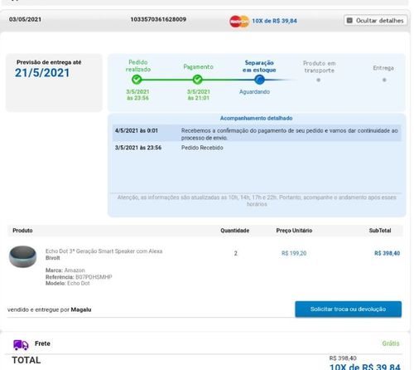Click the Modelo: Echo Dot line
This screenshot has width=414, height=370.
(x=68, y=283)
